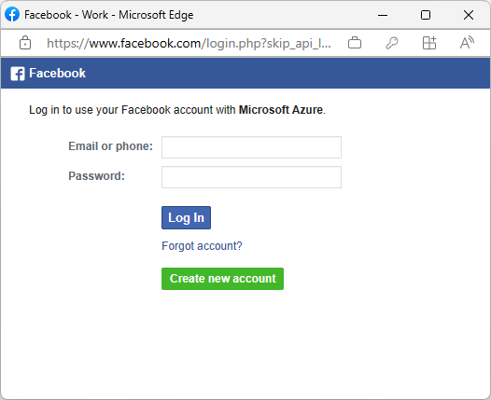Click the Facebook logo in blue header
Viewport: 491px width, 400px height.
18,74
